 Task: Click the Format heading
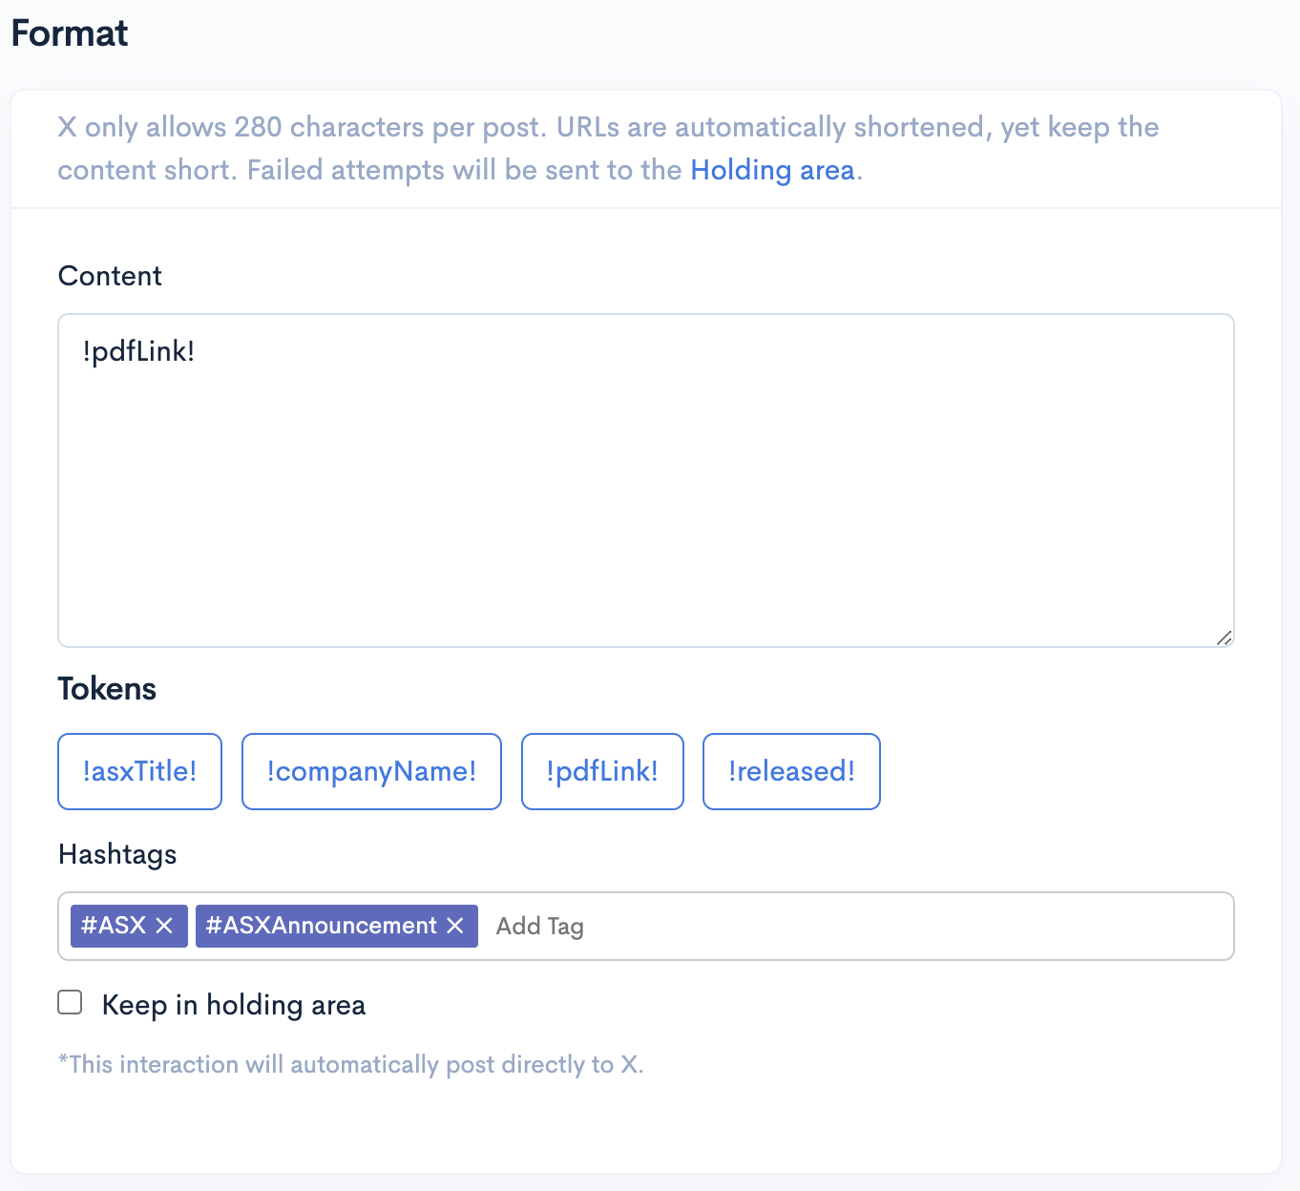click(69, 32)
